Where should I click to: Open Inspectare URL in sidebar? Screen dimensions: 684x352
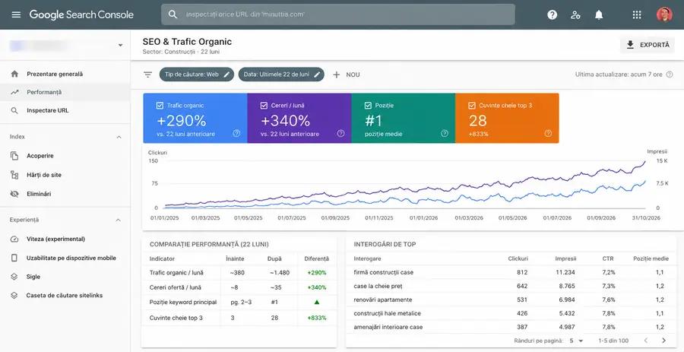(x=65, y=111)
